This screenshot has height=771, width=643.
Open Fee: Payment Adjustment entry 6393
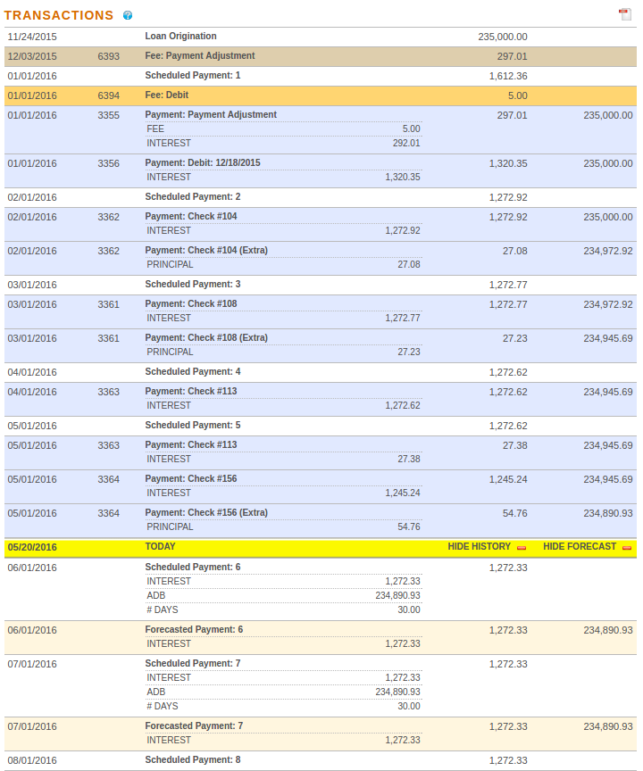click(x=321, y=56)
